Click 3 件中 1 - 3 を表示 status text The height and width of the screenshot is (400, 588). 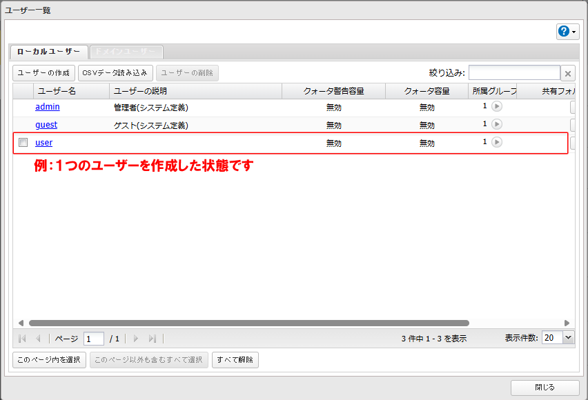tap(434, 339)
